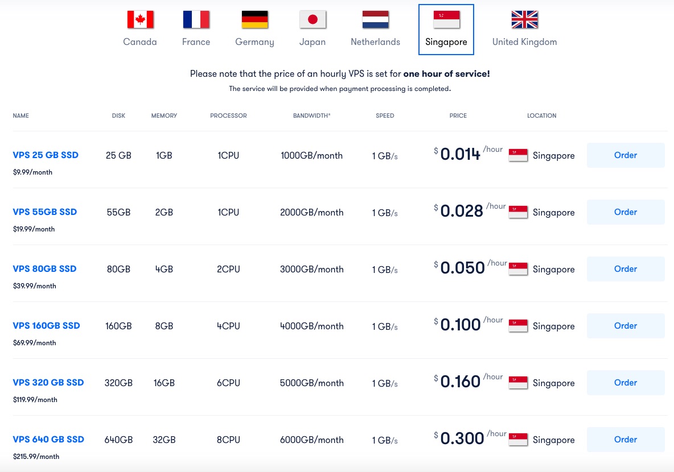Choose the United Kingdom flag icon
The image size is (674, 472).
coord(524,20)
